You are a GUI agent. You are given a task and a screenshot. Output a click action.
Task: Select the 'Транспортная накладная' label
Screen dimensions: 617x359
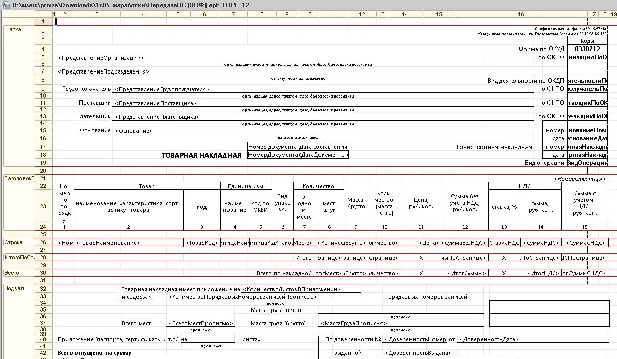point(494,147)
